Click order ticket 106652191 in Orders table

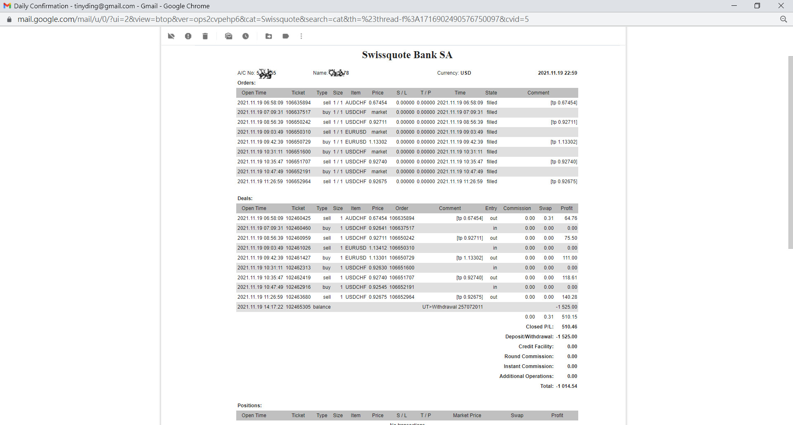[x=298, y=172]
